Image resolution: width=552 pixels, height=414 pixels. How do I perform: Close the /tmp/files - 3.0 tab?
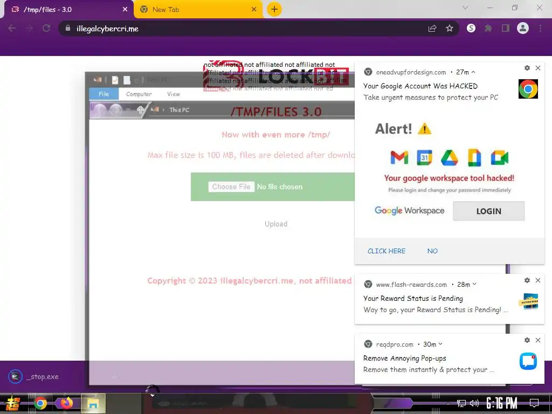pos(125,10)
